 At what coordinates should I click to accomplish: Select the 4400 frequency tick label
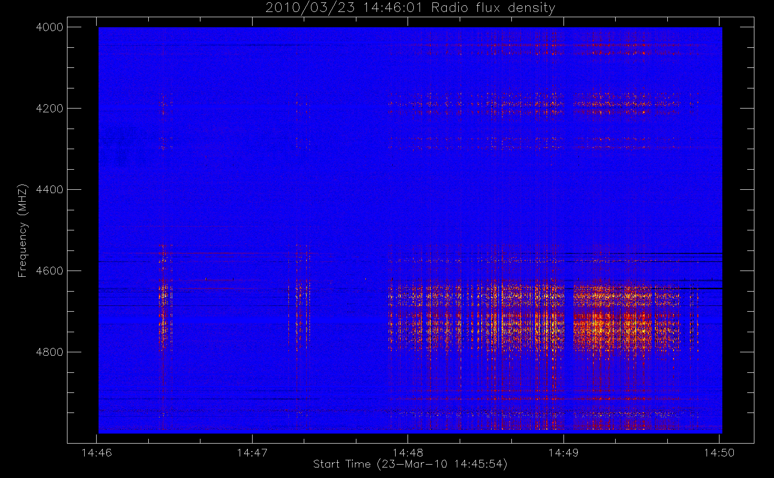click(50, 190)
